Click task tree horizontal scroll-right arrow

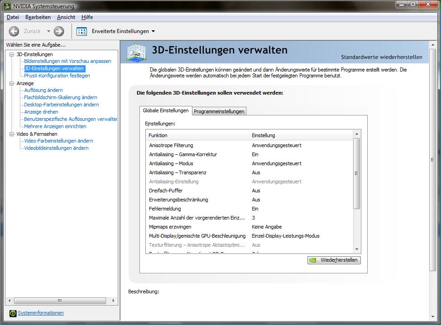(x=113, y=301)
